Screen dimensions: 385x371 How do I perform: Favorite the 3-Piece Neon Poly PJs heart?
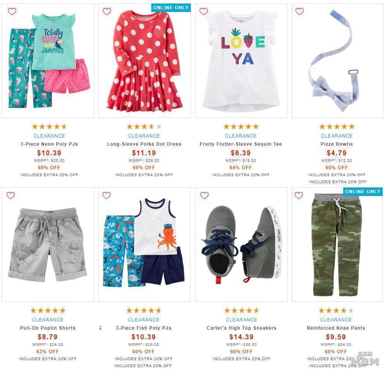12,12
